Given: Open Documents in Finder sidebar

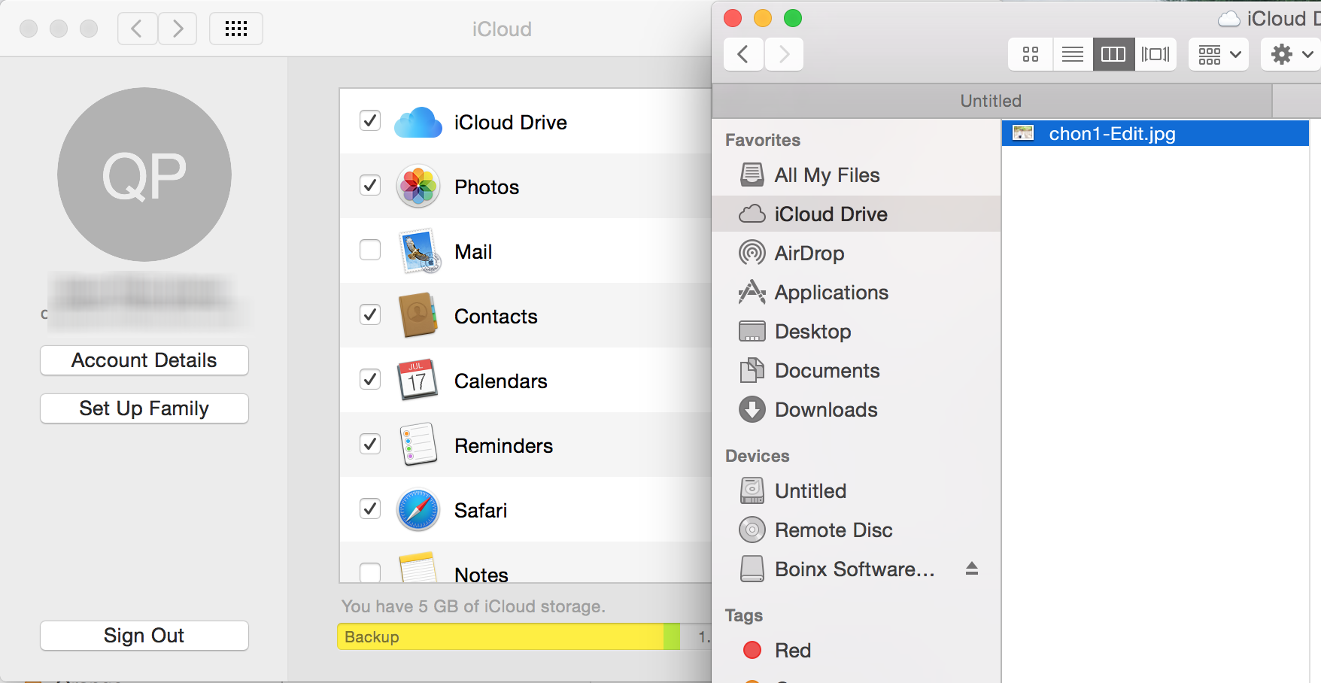Looking at the screenshot, I should [856, 371].
